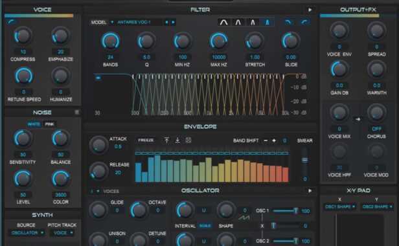Toggle the Noise section enable square
Viewport: 399px width, 246px height.
[x=76, y=112]
